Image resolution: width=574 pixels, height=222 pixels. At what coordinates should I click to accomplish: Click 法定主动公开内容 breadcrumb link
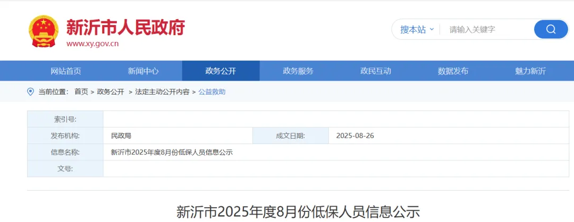162,92
